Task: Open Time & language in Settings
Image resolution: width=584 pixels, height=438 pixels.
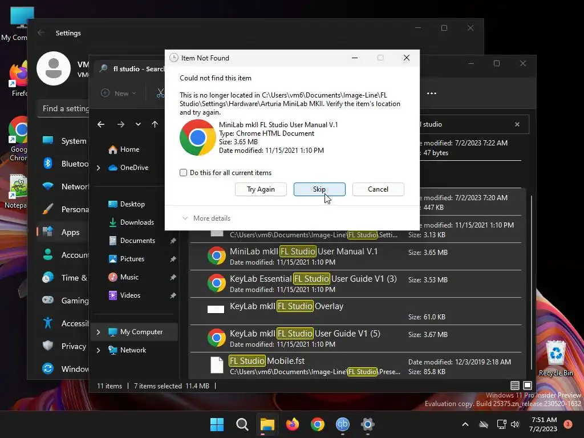Action: pos(63,278)
